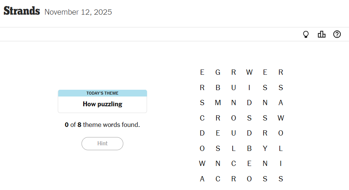This screenshot has height=190, width=349.
Task: Select the W ending the fourth row
Action: 280,118
